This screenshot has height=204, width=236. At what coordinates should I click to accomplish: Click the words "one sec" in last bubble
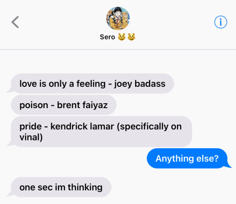pos(36,187)
